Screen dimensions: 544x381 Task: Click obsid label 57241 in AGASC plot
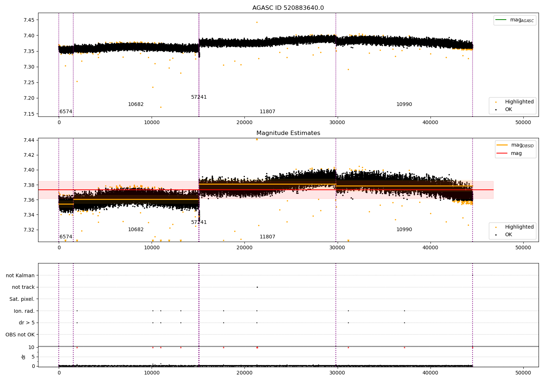pos(199,97)
